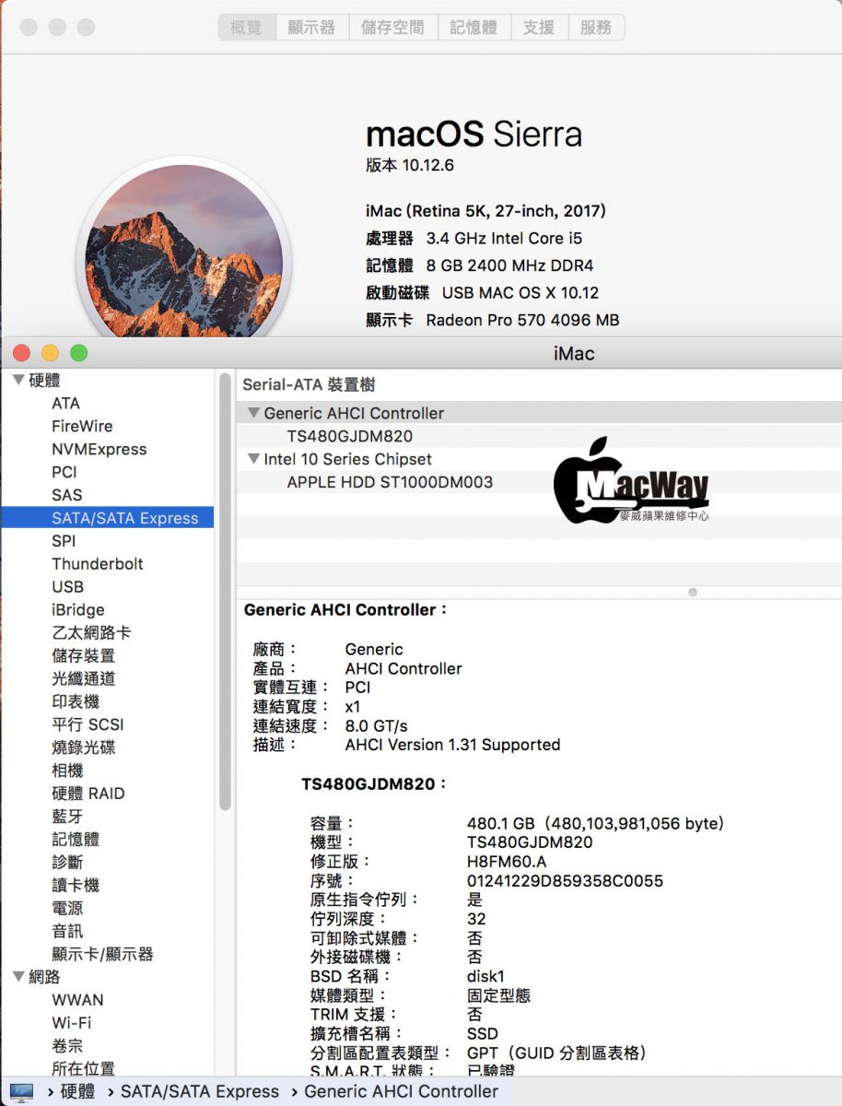Open the 顯示器 tab

[x=312, y=28]
